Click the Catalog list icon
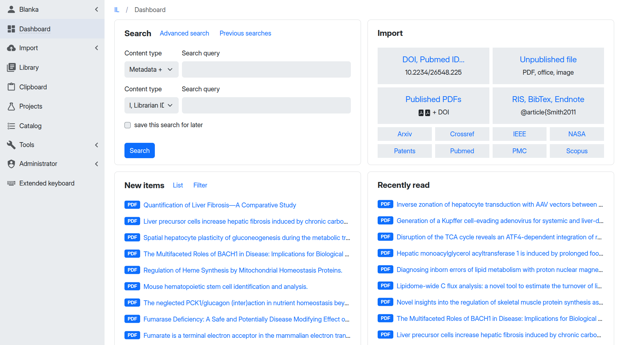 (x=11, y=126)
